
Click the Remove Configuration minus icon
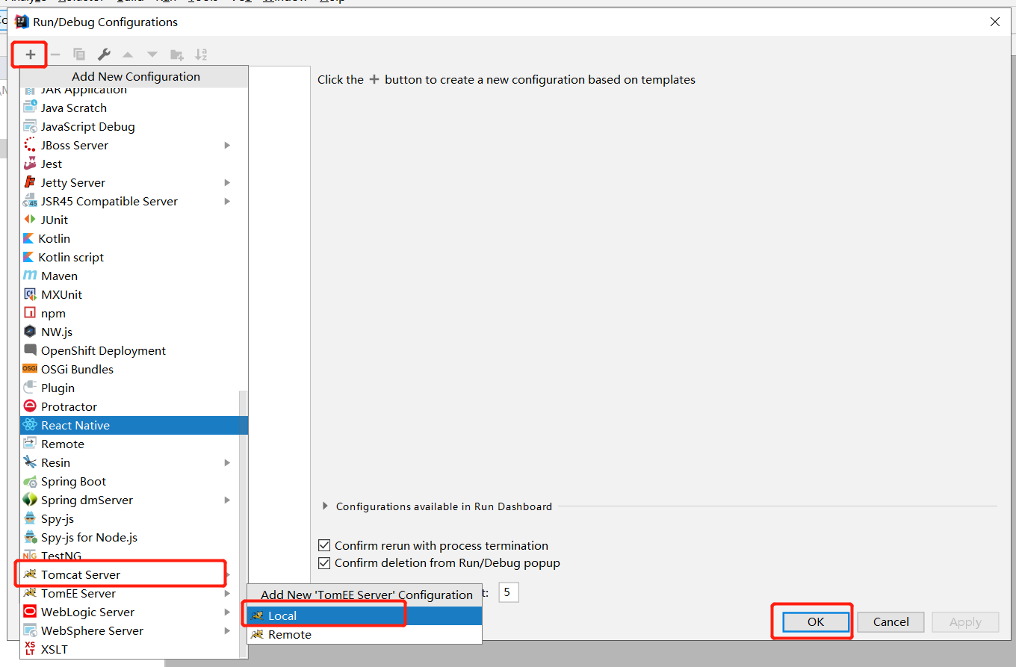(55, 55)
